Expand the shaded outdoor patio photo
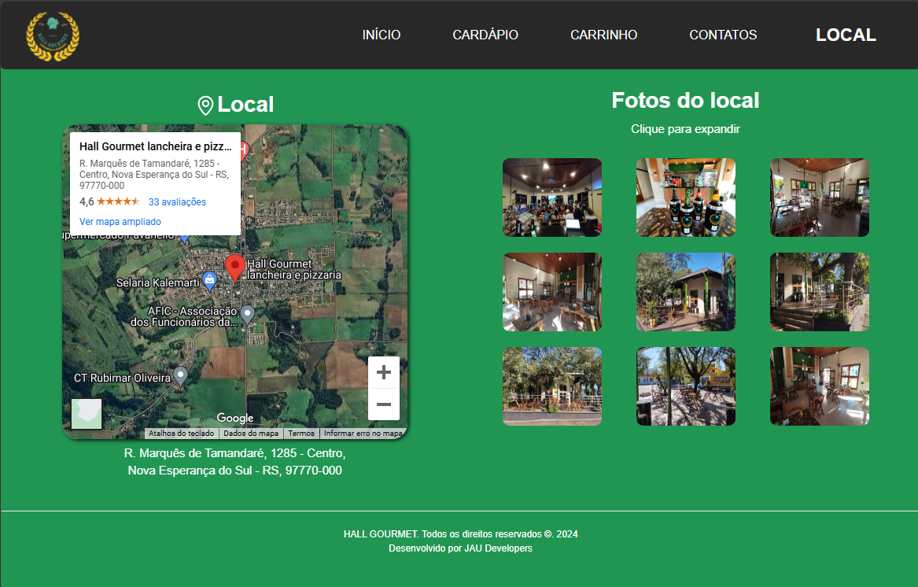The image size is (918, 587). coord(686,386)
